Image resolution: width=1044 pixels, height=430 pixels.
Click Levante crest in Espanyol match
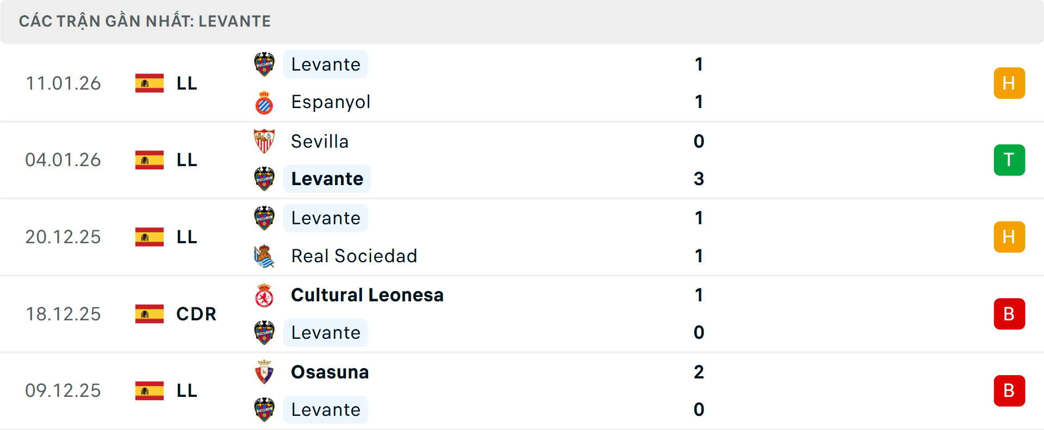(x=264, y=64)
